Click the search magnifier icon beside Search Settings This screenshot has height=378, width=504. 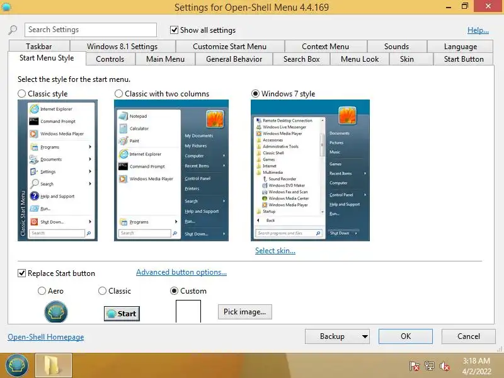13,30
